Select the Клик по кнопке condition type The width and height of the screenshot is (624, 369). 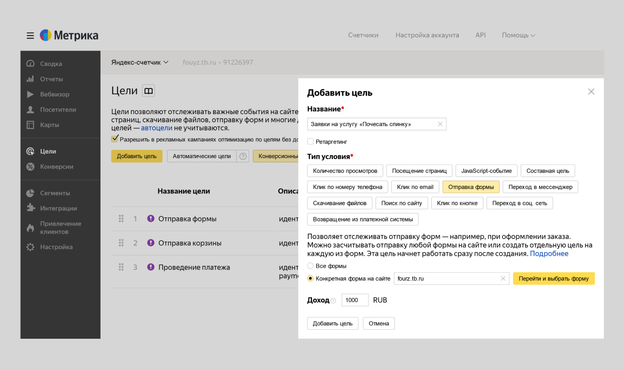click(457, 203)
